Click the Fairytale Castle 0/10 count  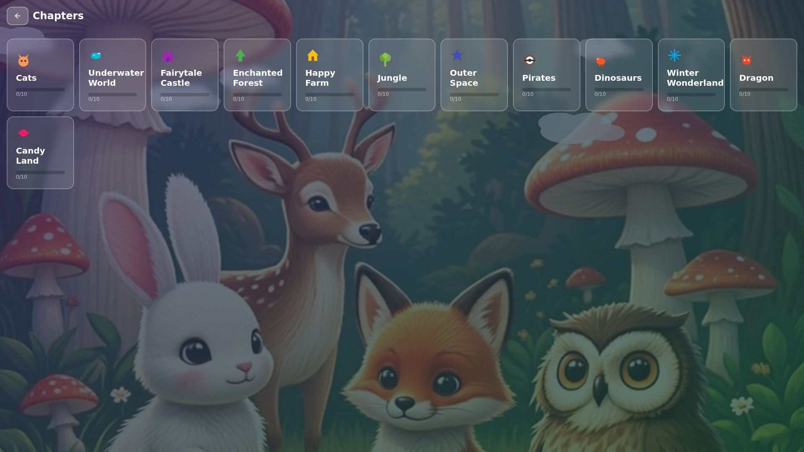pyautogui.click(x=166, y=99)
